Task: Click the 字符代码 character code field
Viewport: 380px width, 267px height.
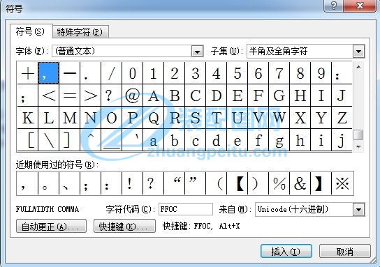Action: pyautogui.click(x=186, y=209)
